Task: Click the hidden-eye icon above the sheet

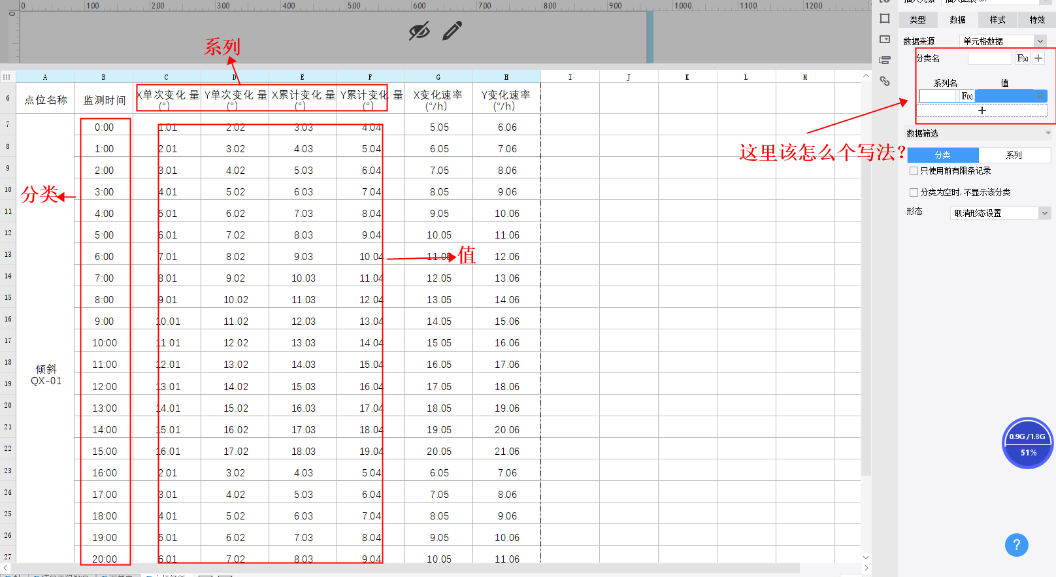Action: [419, 31]
